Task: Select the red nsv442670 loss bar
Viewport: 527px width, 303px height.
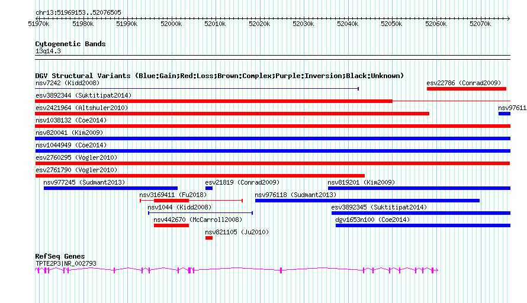Action: (171, 225)
